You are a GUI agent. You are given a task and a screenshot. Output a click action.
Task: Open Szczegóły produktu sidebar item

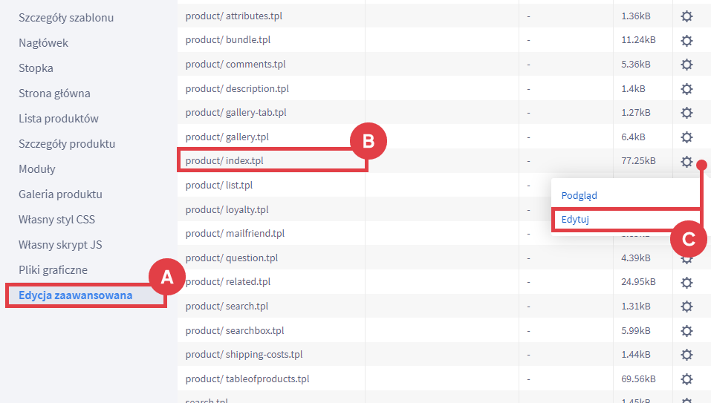pyautogui.click(x=67, y=144)
